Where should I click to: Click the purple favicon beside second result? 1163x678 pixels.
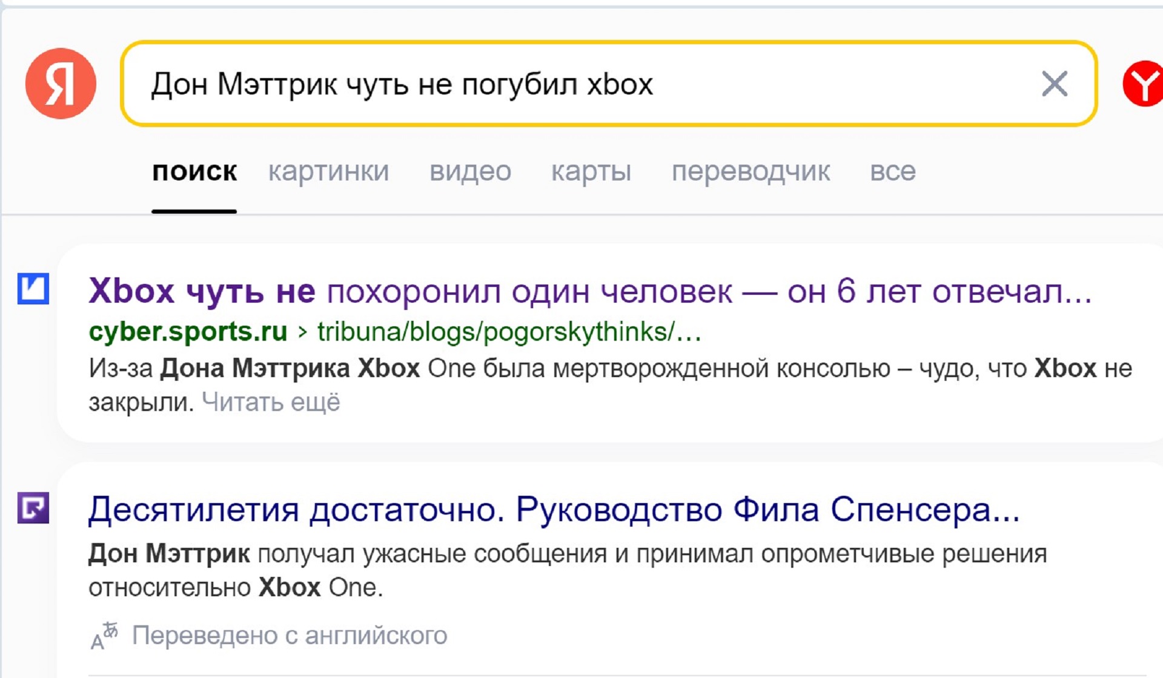[33, 507]
